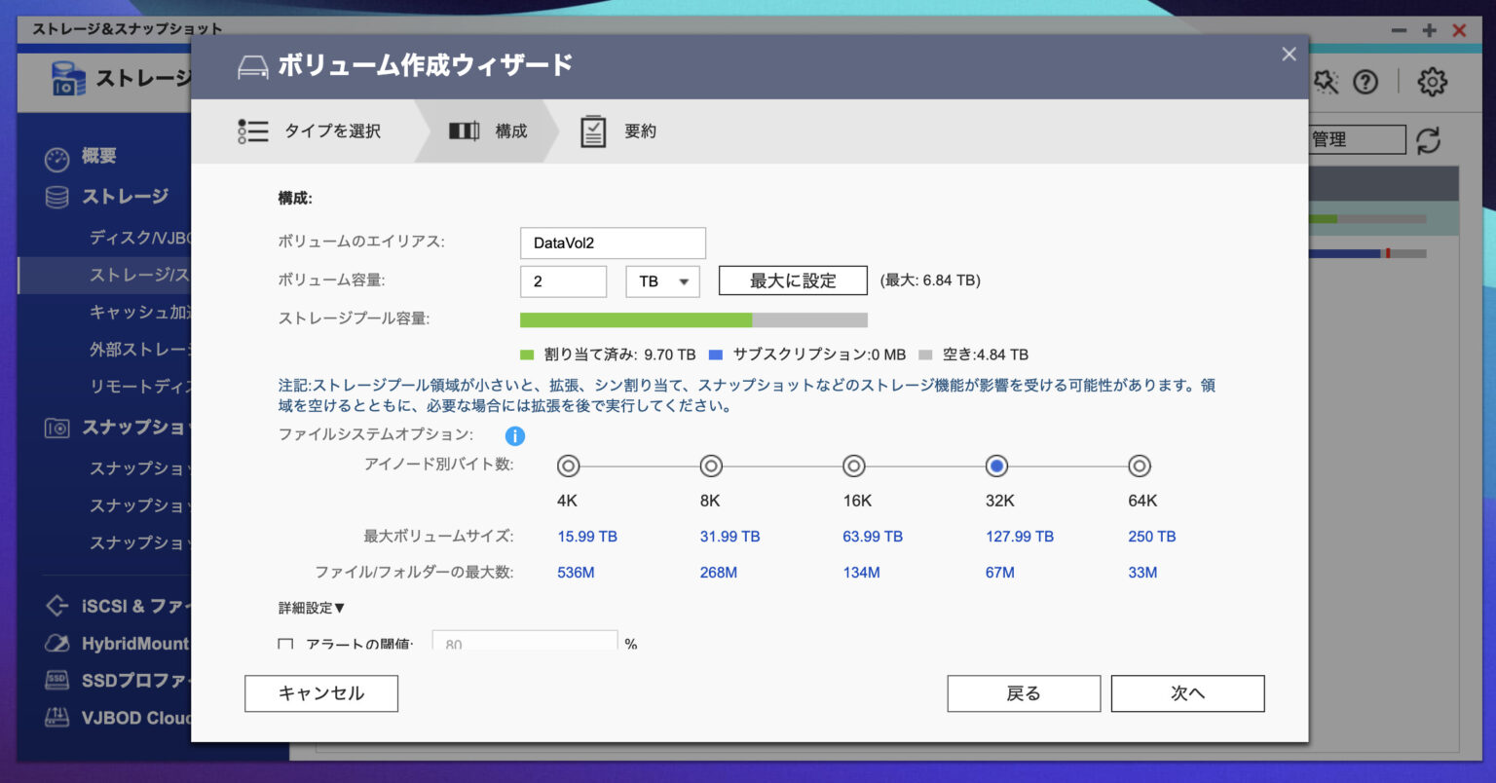This screenshot has width=1496, height=783.
Task: Expand the 詳細設定 section
Action: (x=307, y=608)
